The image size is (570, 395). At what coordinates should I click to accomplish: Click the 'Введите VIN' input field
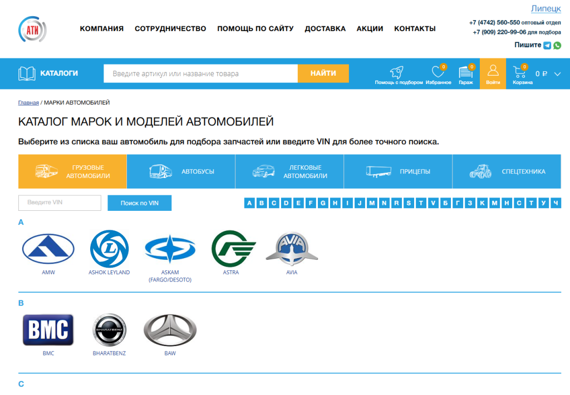pyautogui.click(x=60, y=203)
